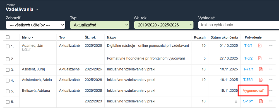Open the Typ Aktualizačné dropdown
This screenshot has height=111, width=279.
pyautogui.click(x=100, y=25)
